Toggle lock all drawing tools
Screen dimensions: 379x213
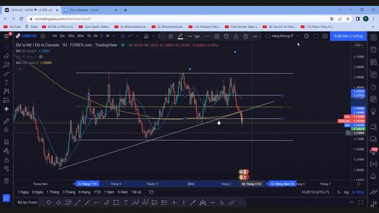coord(7,160)
